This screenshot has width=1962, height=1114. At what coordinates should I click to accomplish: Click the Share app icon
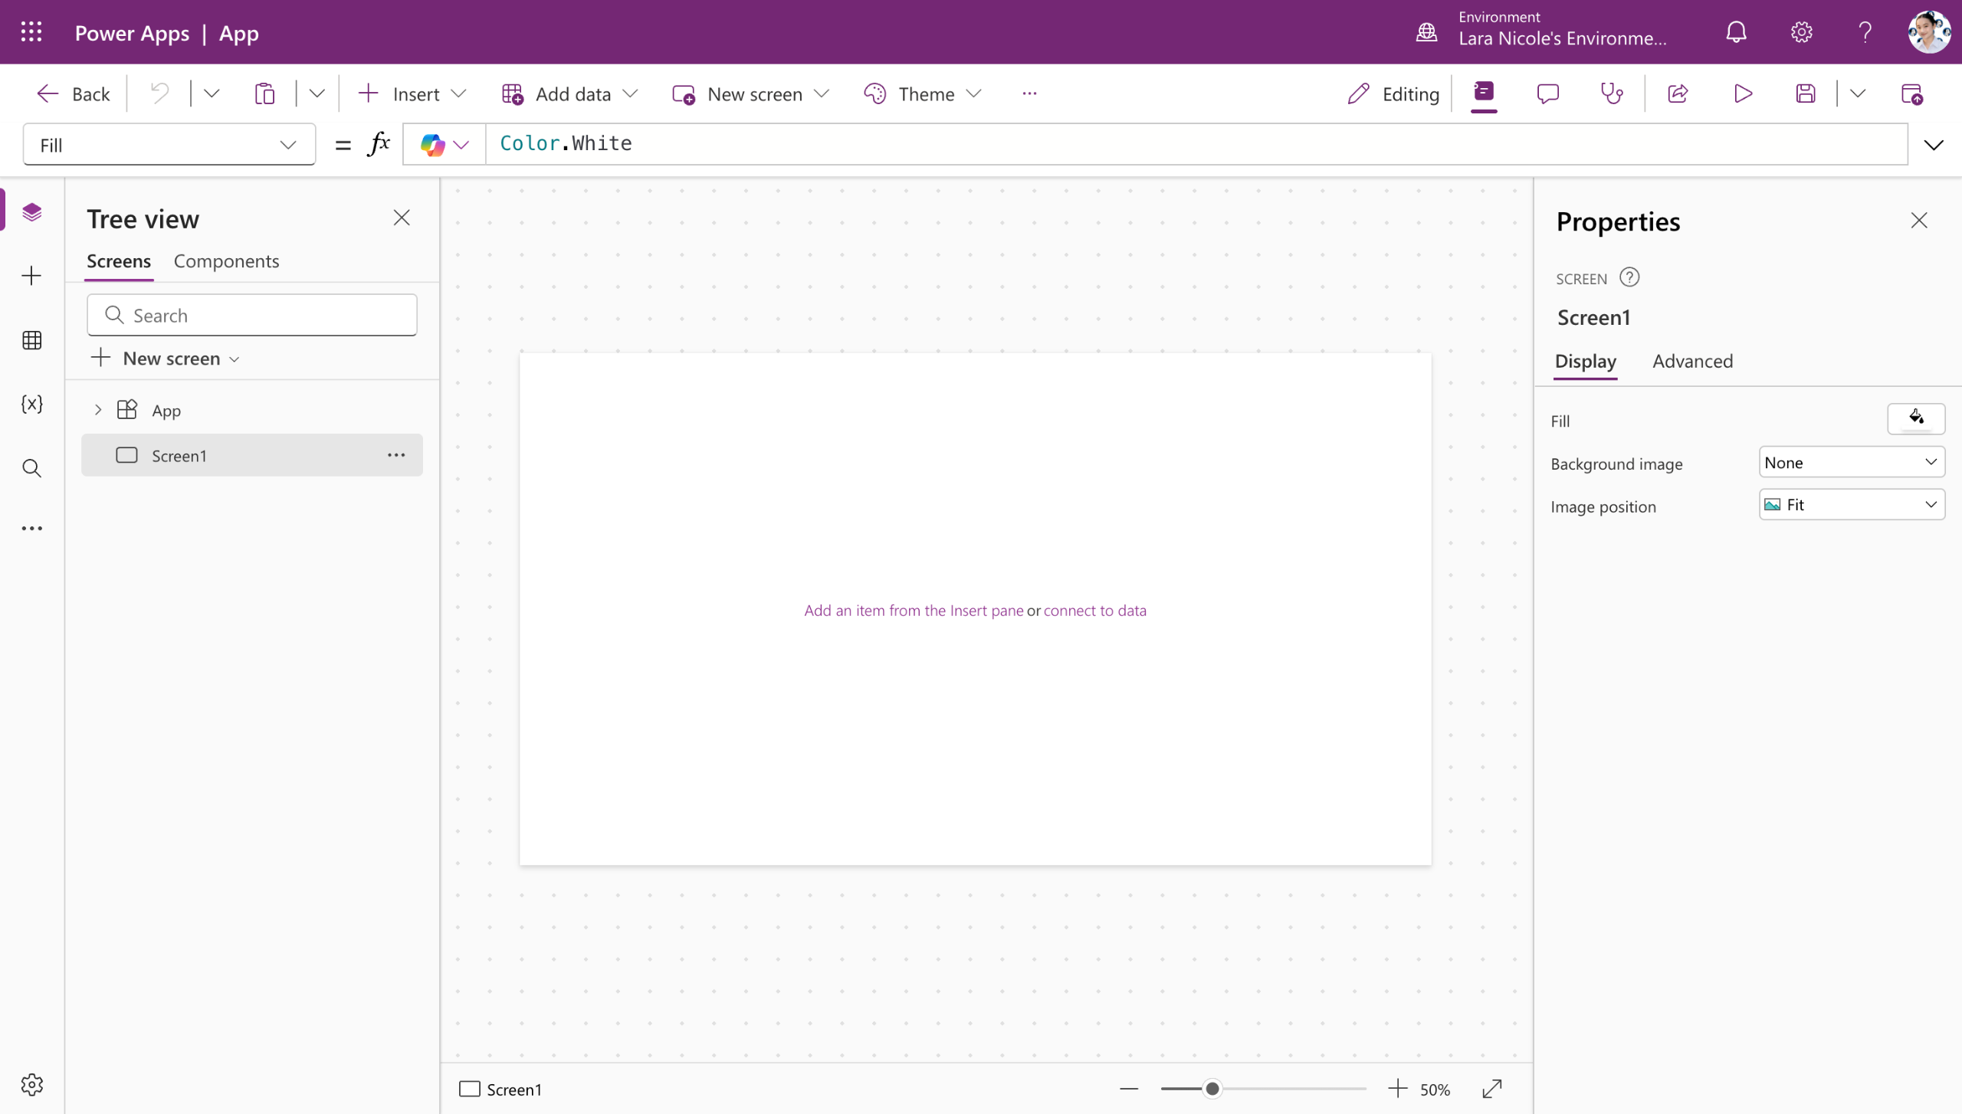click(1678, 94)
